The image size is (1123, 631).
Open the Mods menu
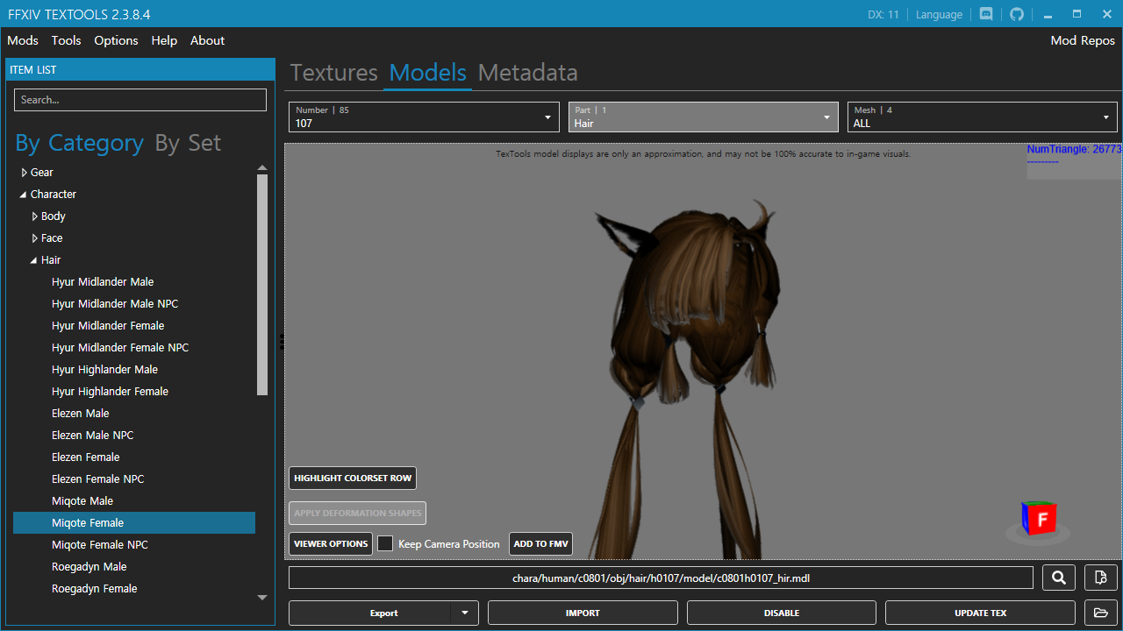(23, 40)
